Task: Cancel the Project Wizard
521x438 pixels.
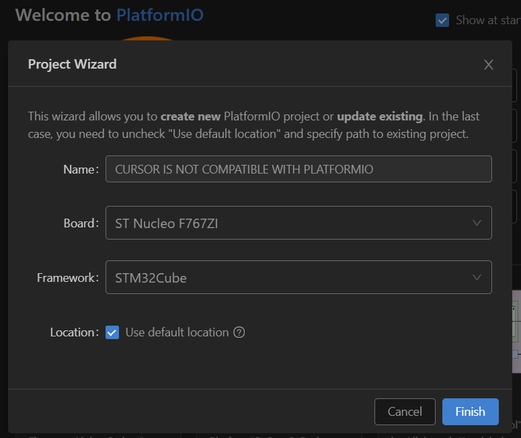Action: tap(405, 412)
